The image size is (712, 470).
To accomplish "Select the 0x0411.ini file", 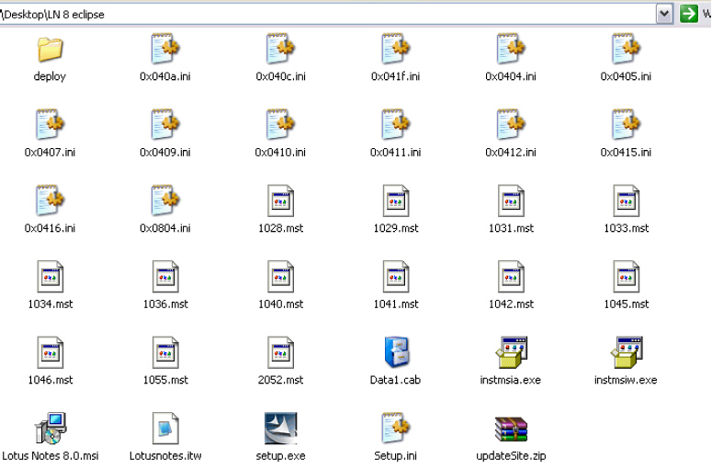I will [x=396, y=124].
